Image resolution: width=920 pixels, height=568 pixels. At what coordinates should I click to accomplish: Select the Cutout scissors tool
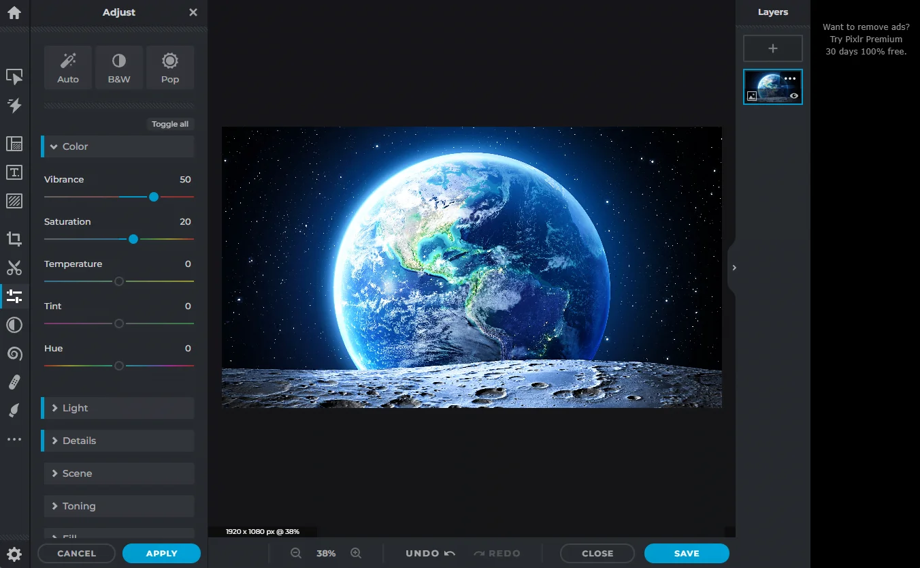(14, 268)
